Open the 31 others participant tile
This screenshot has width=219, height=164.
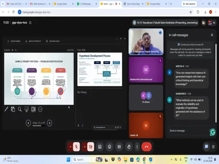146,98
